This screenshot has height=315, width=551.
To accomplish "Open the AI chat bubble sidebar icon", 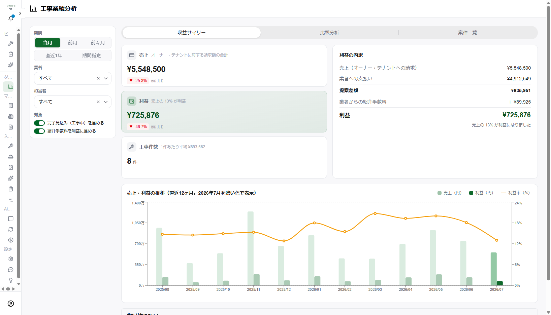I will coord(11,219).
